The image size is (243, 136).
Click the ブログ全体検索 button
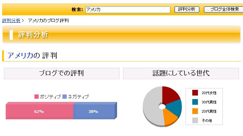tap(224, 10)
